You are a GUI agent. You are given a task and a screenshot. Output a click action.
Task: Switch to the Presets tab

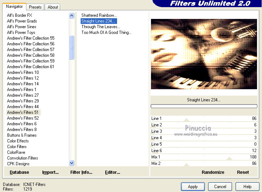coord(35,7)
